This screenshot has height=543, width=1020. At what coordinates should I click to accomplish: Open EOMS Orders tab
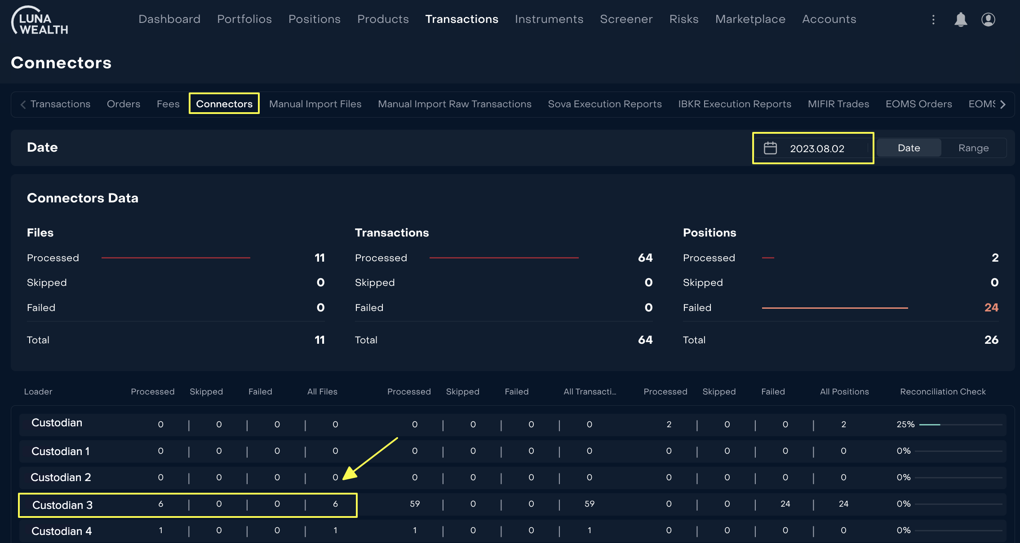pyautogui.click(x=919, y=104)
